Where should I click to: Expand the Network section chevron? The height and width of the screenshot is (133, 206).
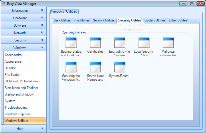[42, 32]
